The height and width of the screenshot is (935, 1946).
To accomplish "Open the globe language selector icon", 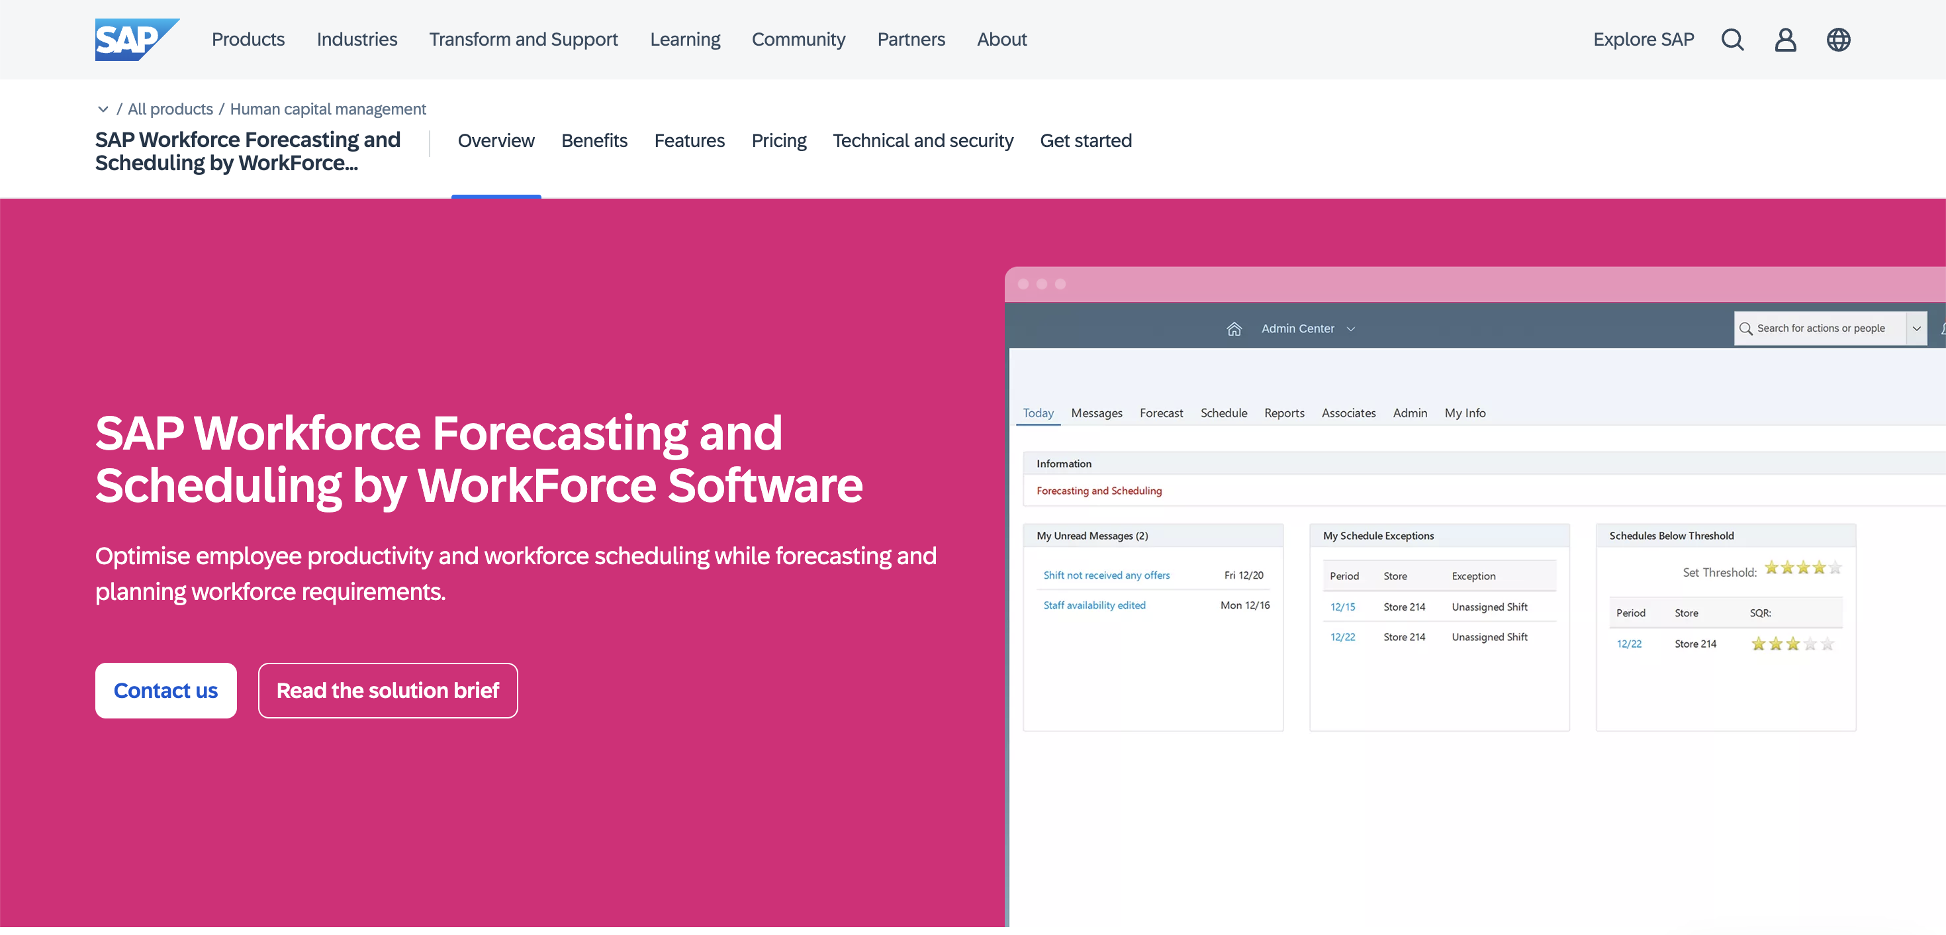I will (1839, 39).
